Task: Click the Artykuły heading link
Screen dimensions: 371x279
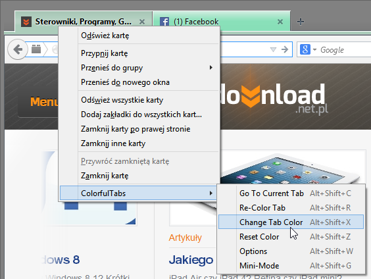Action: (185, 238)
